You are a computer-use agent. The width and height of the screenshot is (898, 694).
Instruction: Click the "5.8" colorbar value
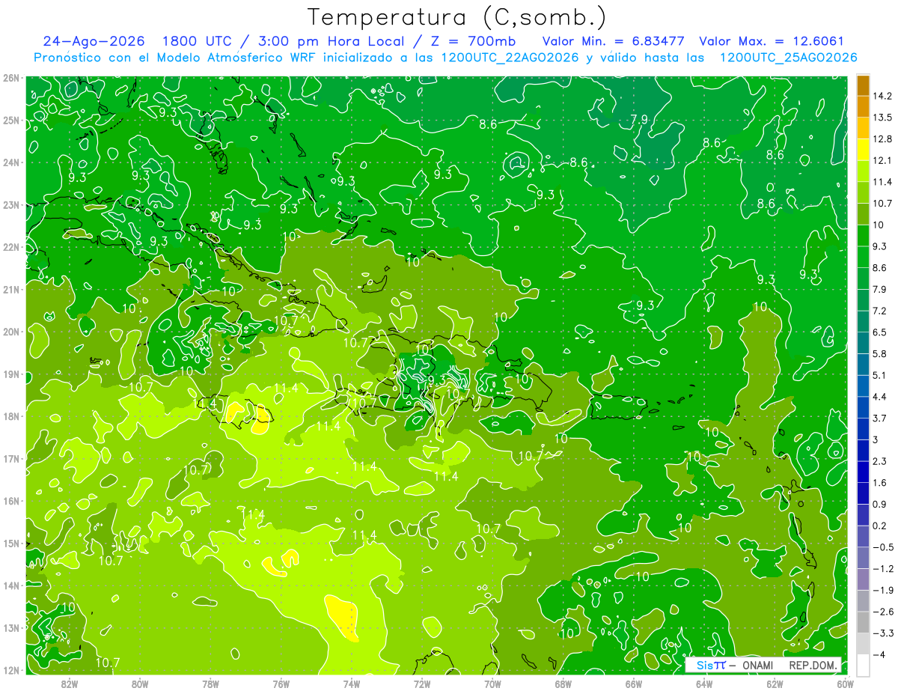coord(880,353)
